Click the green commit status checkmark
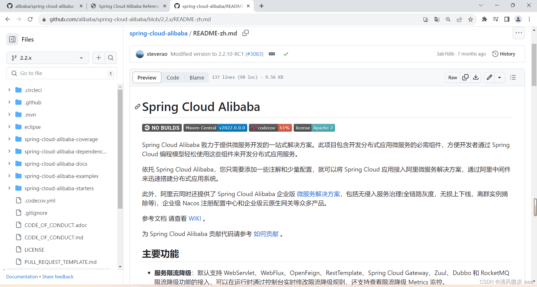The image size is (537, 287). point(286,54)
